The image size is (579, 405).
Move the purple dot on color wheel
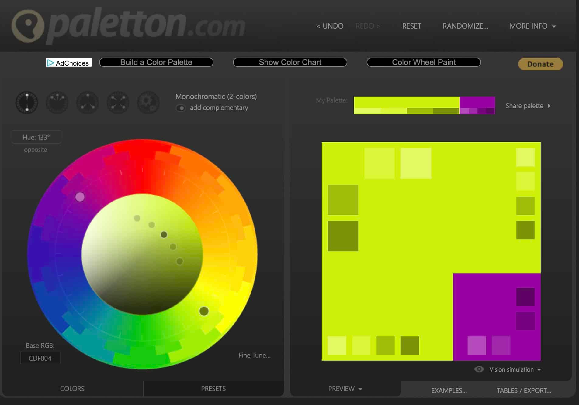[x=80, y=197]
